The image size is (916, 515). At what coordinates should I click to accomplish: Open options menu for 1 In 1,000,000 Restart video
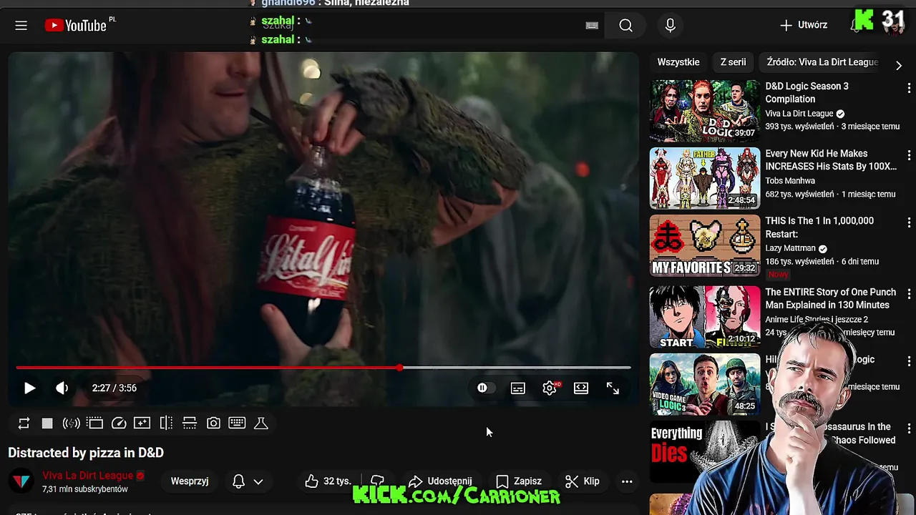point(909,222)
